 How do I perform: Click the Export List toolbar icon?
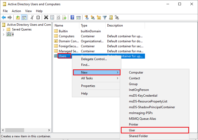pyautogui.click(x=64, y=17)
